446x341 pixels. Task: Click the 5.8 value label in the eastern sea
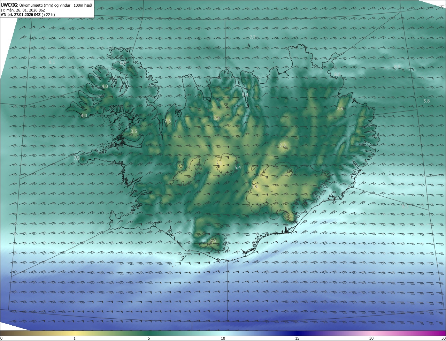coord(426,101)
